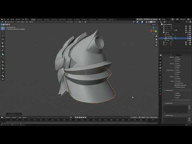Activate the Scale tool
The width and height of the screenshot is (192, 144).
click(x=3, y=43)
